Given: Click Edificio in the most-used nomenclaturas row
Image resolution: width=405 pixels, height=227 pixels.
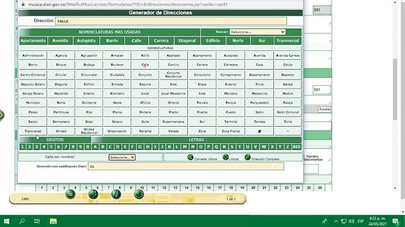Looking at the screenshot, I should click(x=213, y=40).
